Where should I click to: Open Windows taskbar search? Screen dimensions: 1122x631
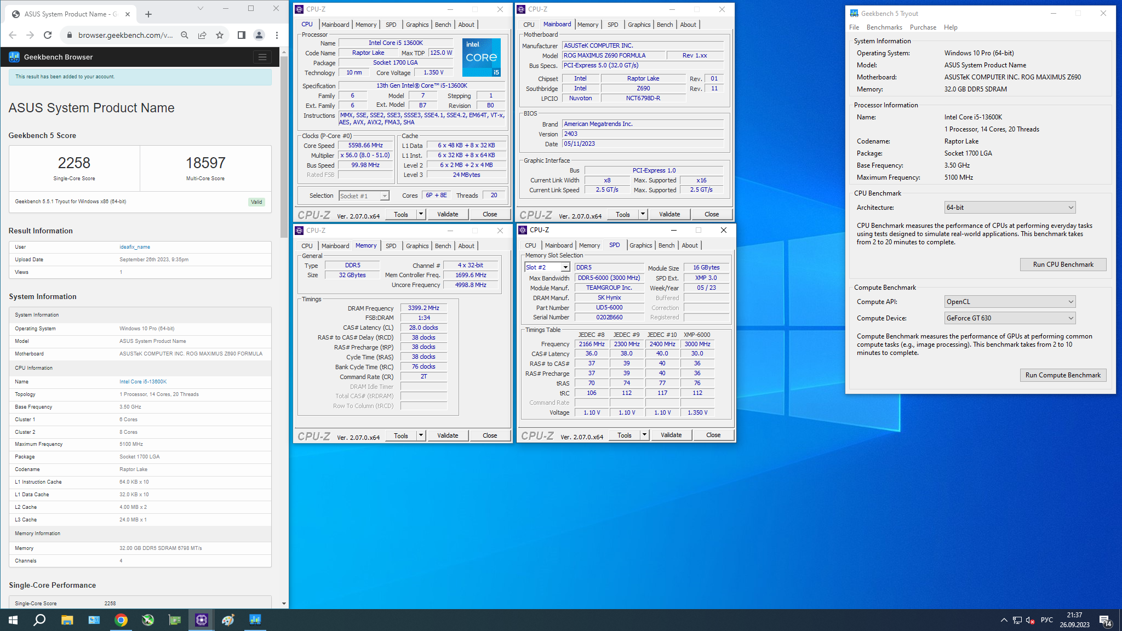tap(40, 620)
